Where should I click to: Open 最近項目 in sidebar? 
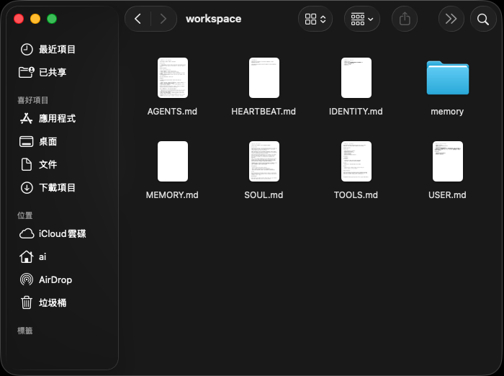(57, 49)
